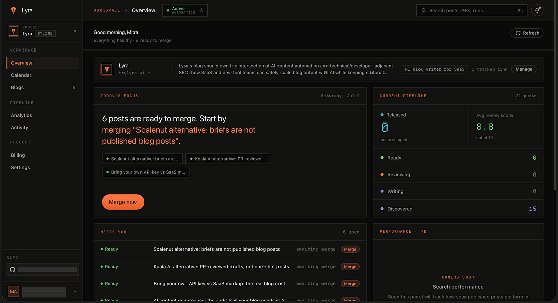This screenshot has height=303, width=558.
Task: Open the Writing pipeline row
Action: (x=458, y=192)
